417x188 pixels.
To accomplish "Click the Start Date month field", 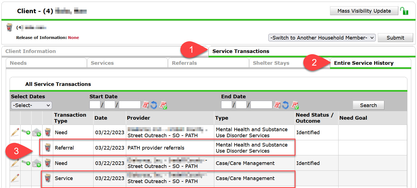I will [x=95, y=105].
